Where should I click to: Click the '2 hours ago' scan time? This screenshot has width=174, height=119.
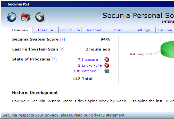click(98, 49)
